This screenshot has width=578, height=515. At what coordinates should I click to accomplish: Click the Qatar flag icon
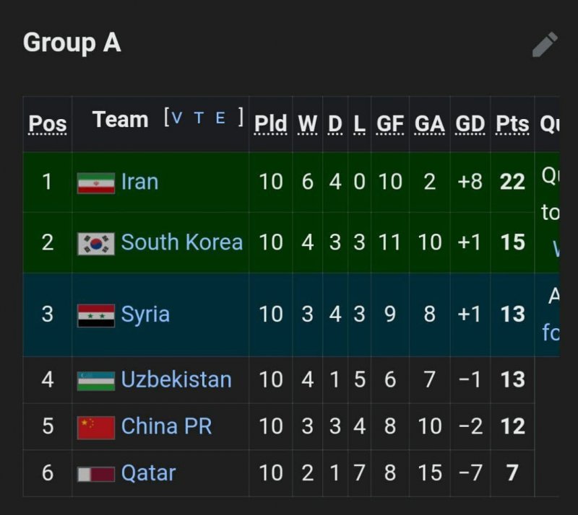(96, 474)
